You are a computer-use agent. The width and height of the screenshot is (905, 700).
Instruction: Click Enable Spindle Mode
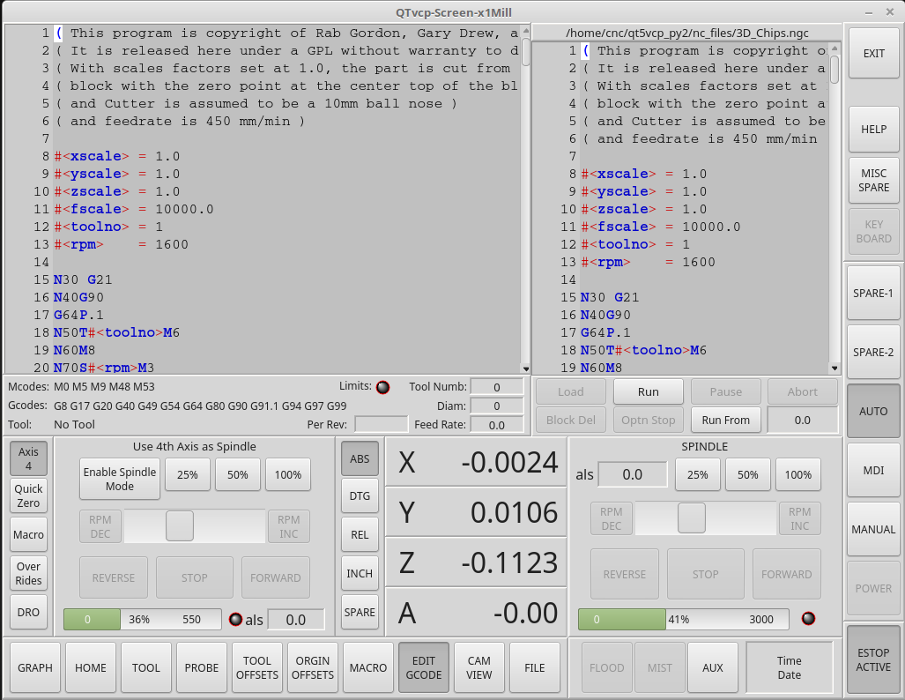[120, 479]
